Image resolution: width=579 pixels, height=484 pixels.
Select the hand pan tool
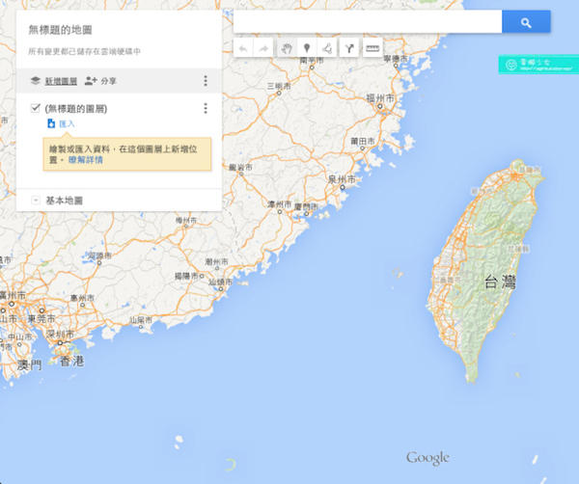tap(288, 47)
